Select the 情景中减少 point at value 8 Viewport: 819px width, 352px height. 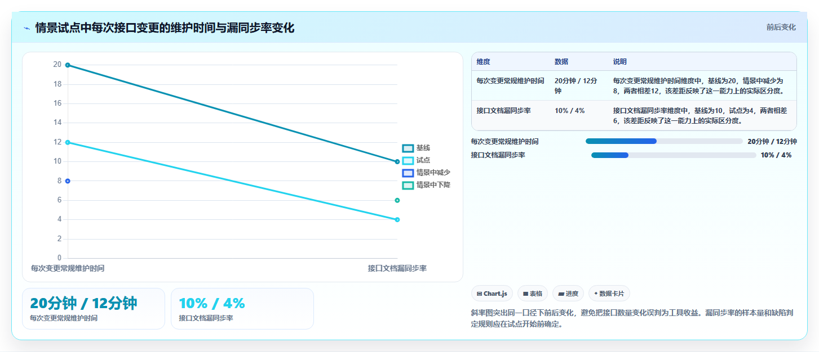point(68,181)
